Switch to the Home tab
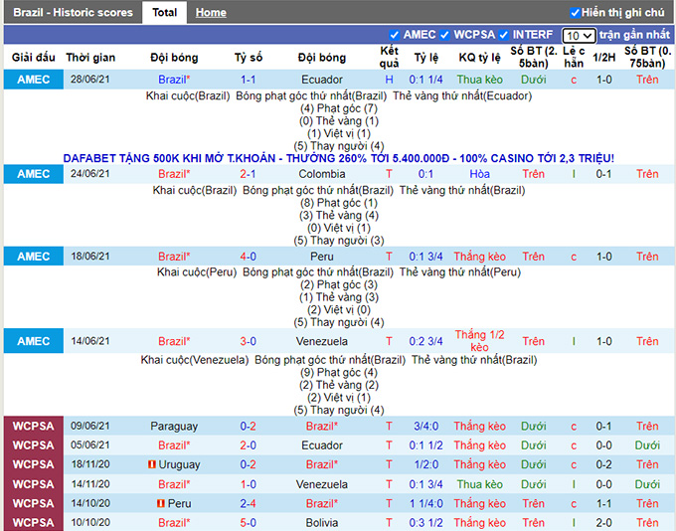Screen dimensions: 676x531 pyautogui.click(x=210, y=13)
